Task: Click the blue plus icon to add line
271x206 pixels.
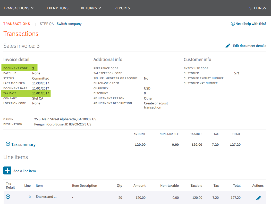Action: coord(7,171)
